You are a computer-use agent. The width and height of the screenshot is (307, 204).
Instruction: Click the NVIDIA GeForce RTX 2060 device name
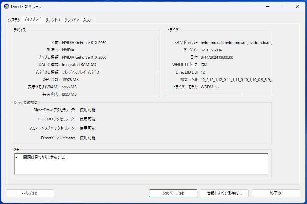(x=84, y=42)
